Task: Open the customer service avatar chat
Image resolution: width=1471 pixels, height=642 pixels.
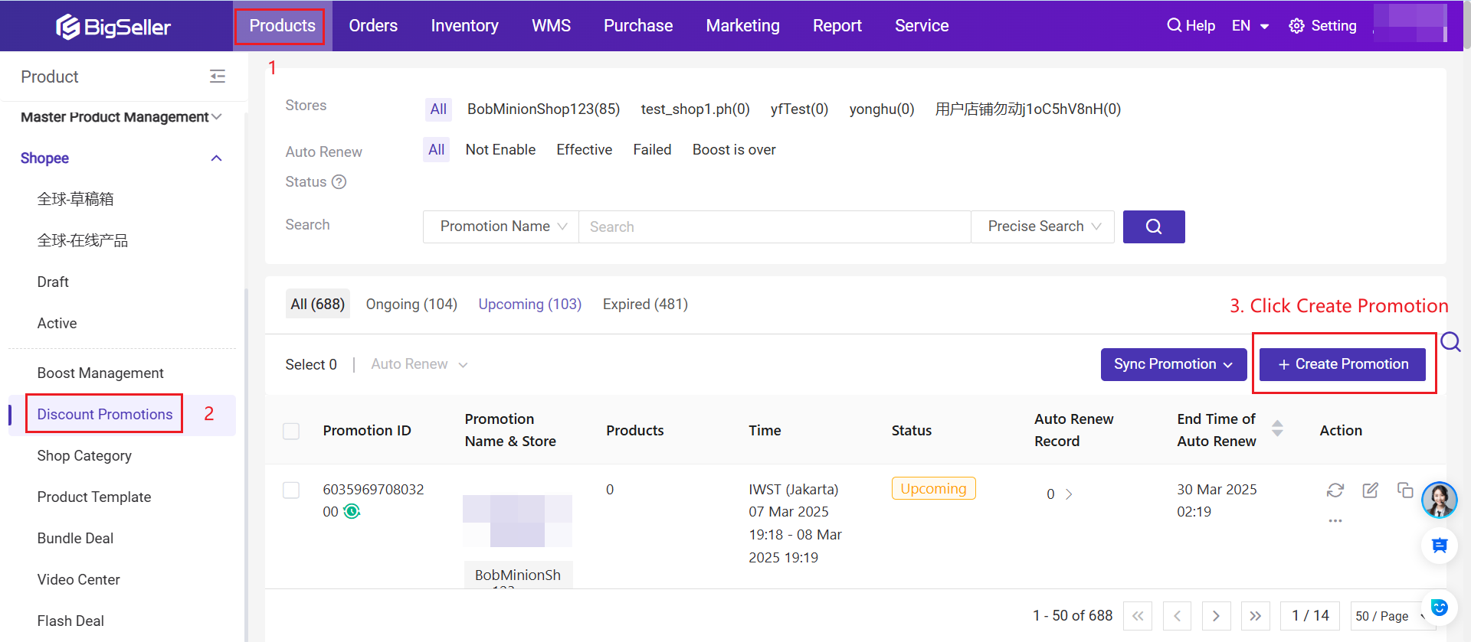Action: tap(1440, 500)
